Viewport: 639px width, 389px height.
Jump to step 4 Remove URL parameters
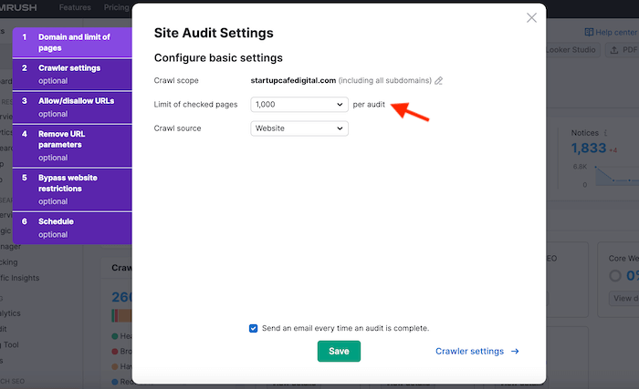(73, 144)
